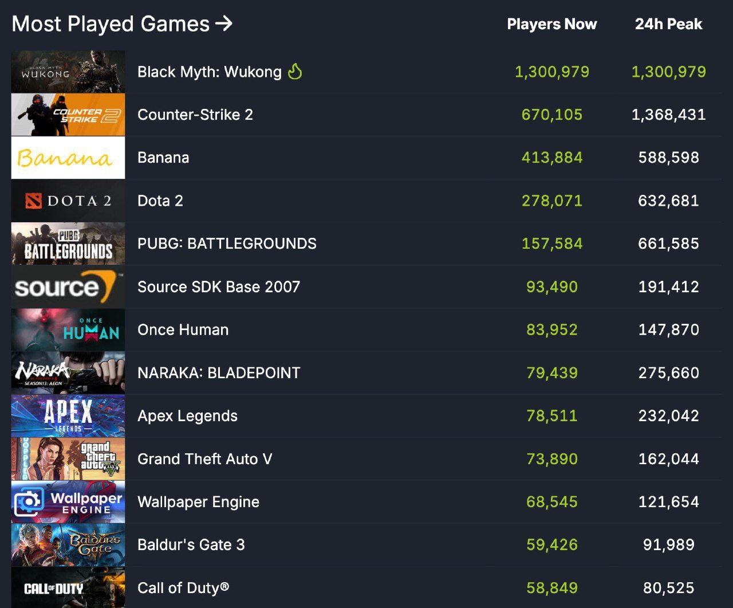This screenshot has height=608, width=733.
Task: Open the Once Human logo image
Action: click(x=68, y=330)
